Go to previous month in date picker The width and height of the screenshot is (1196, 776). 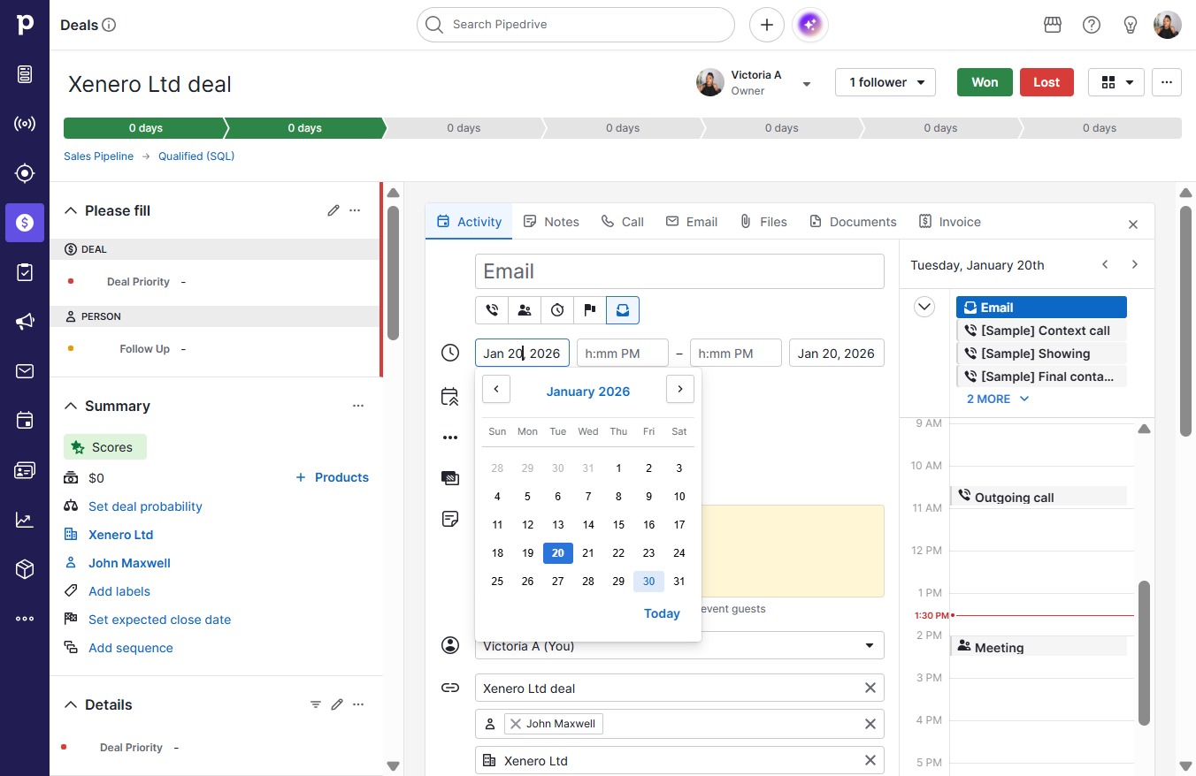[x=496, y=389]
